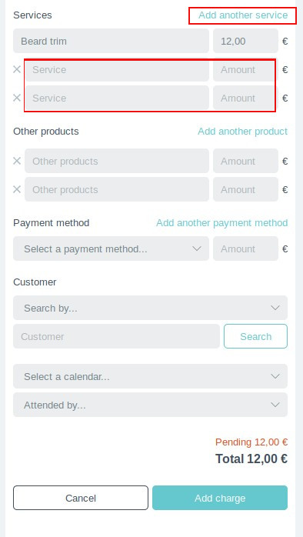303x537 pixels.
Task: Click Add another payment method link
Action: [x=221, y=223]
